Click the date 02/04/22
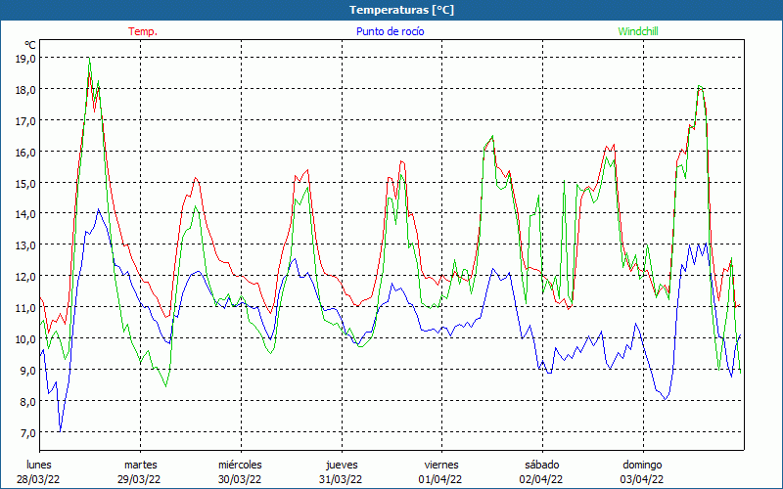 point(541,479)
